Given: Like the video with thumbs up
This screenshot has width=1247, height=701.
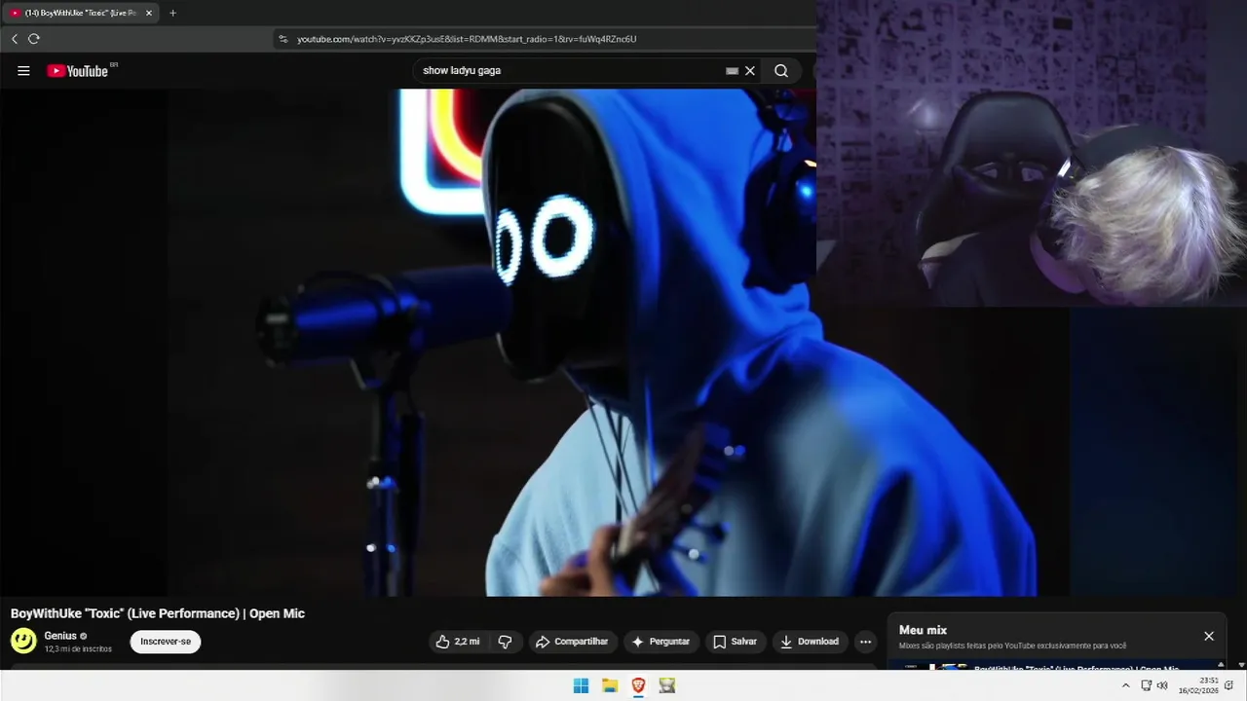Looking at the screenshot, I should click(457, 642).
